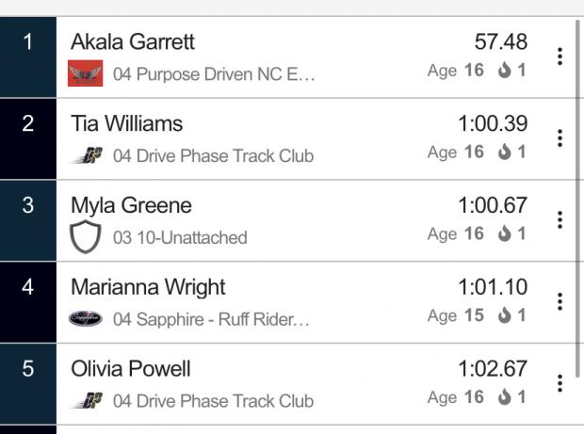The width and height of the screenshot is (584, 434).
Task: Click the flame heat icon in Marianna Wright row
Action: (x=504, y=315)
